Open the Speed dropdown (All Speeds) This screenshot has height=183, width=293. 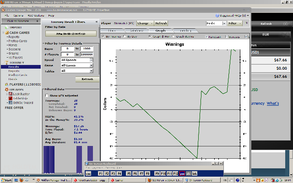point(77,60)
